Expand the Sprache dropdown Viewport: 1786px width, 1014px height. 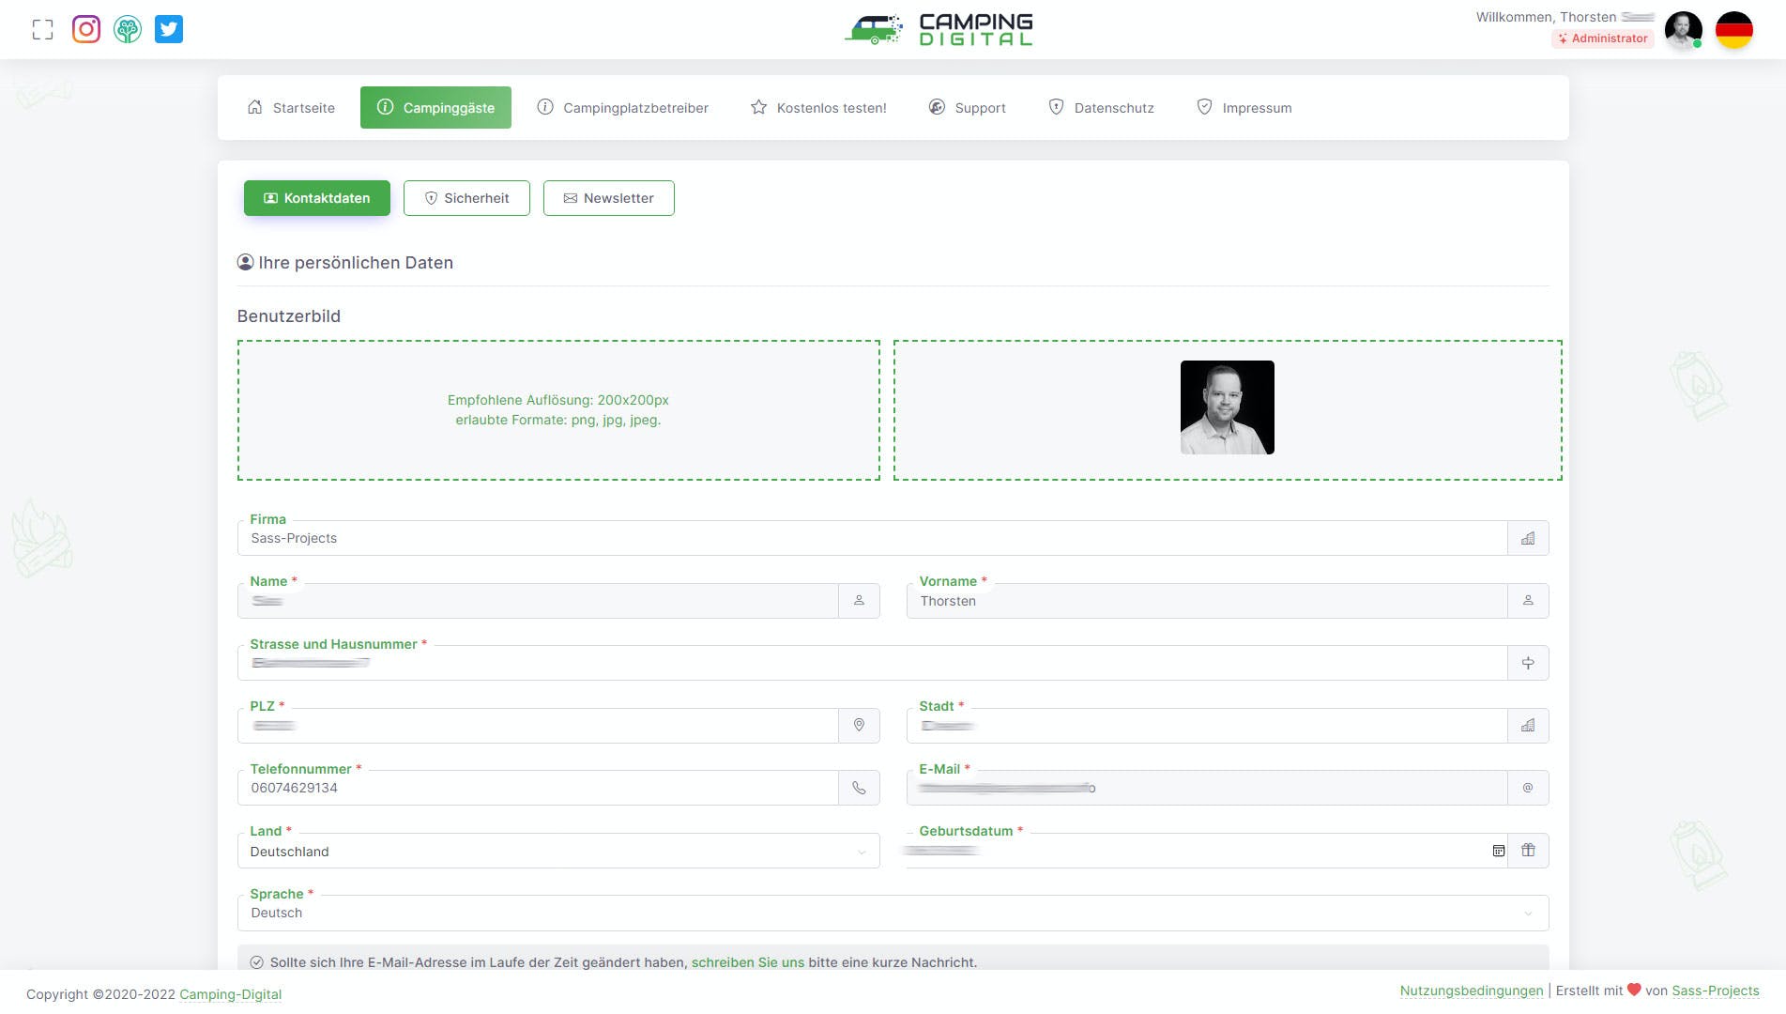point(893,914)
